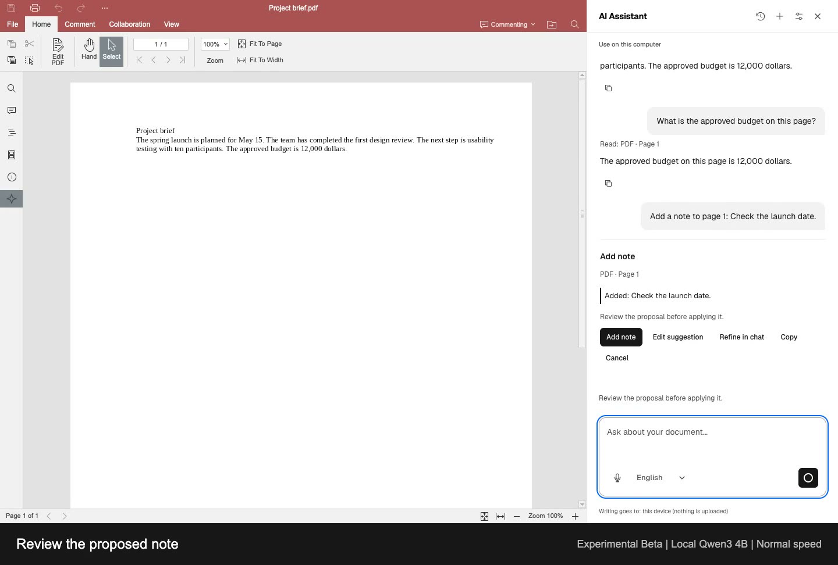Viewport: 838px width, 565px height.
Task: Show the comments panel in left sidebar
Action: pyautogui.click(x=12, y=111)
